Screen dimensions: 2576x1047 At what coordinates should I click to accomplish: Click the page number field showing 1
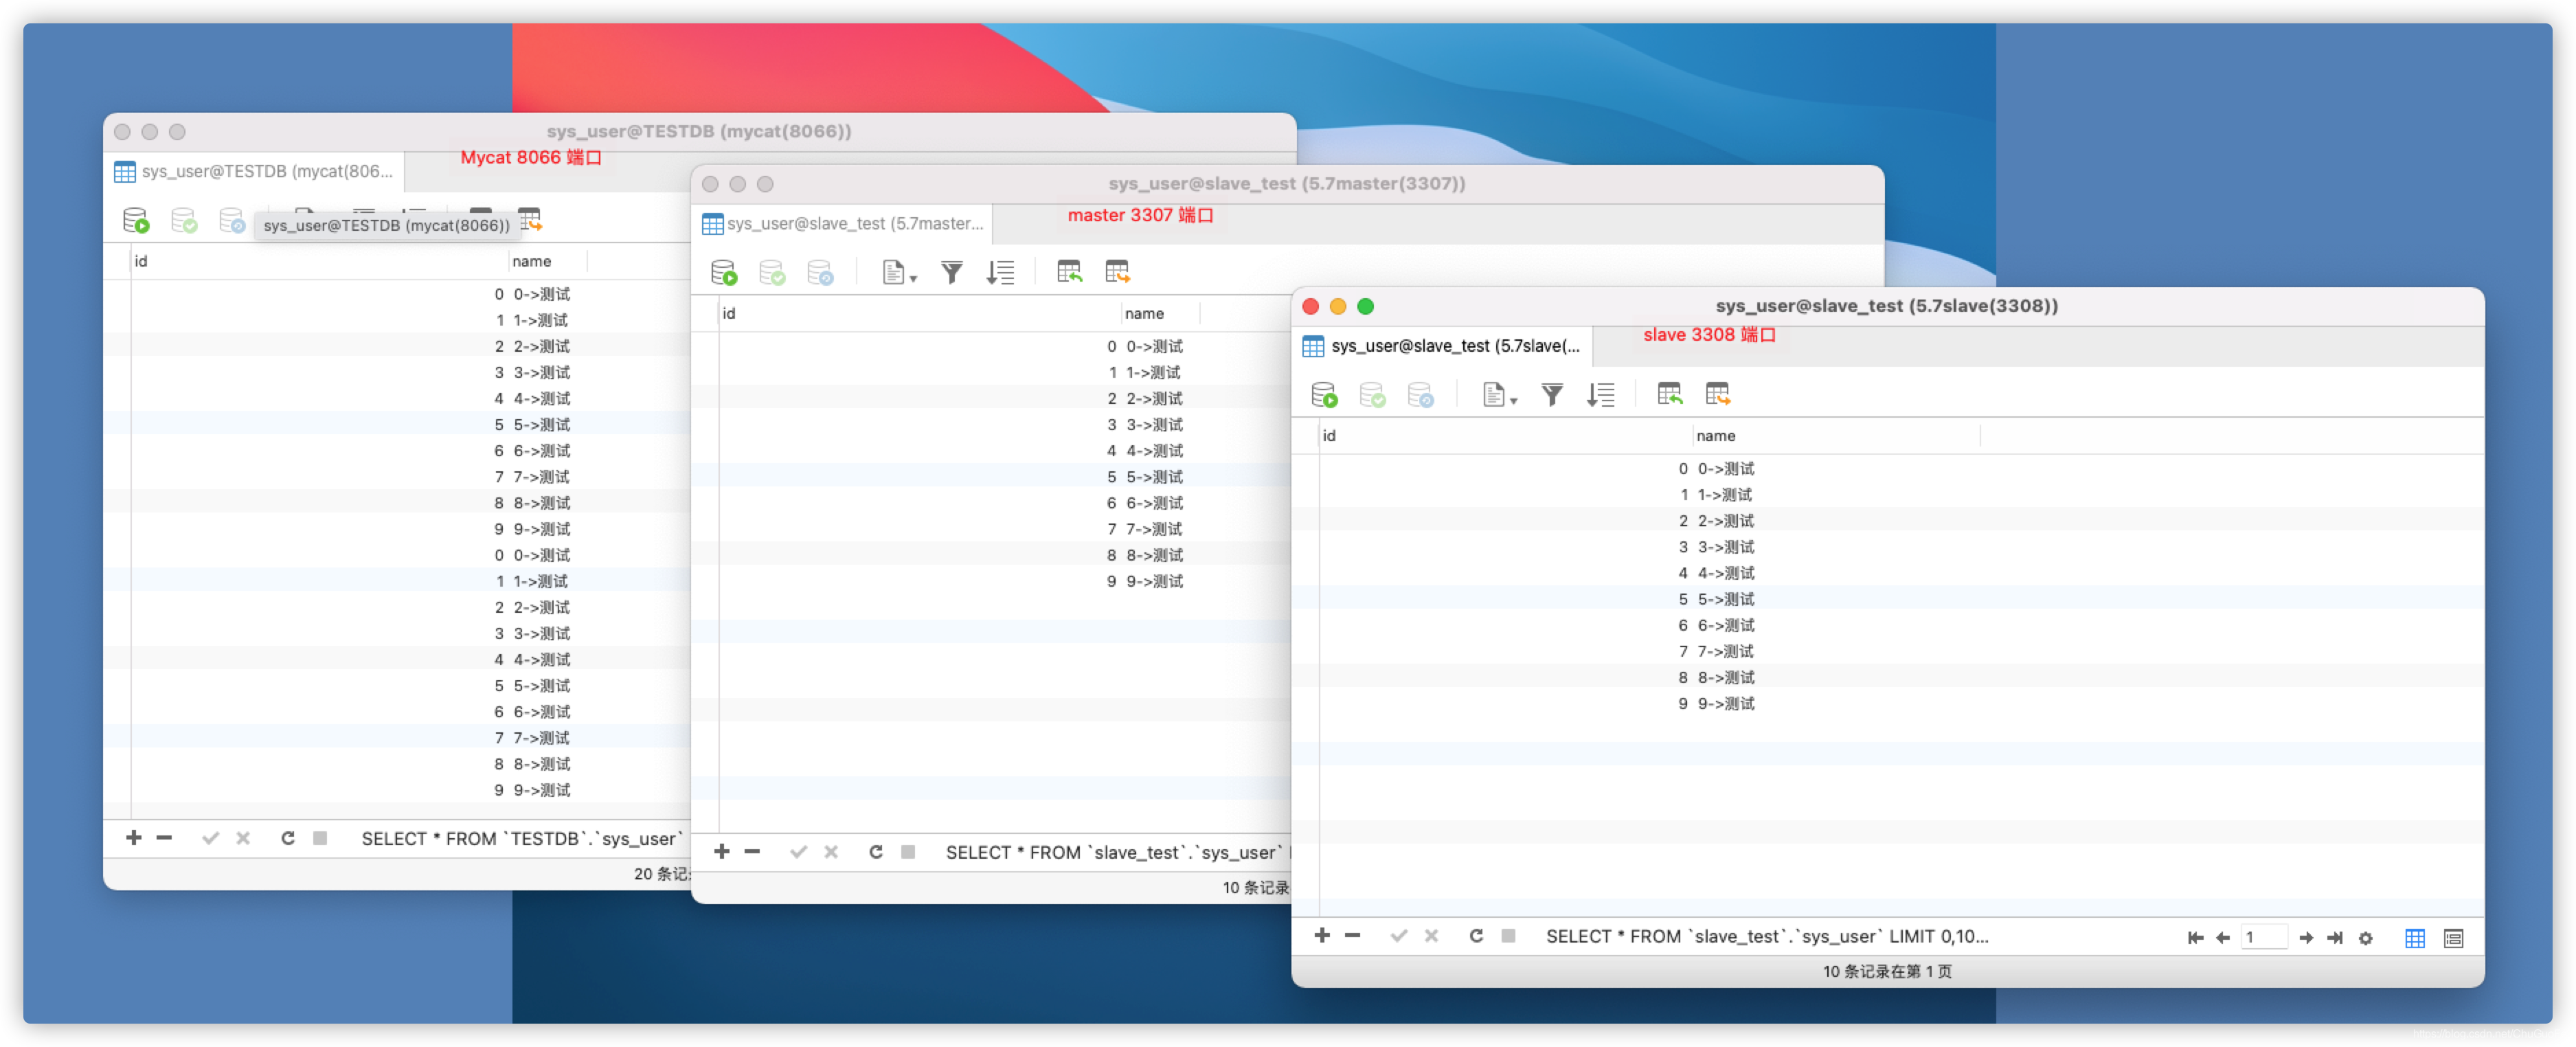[x=2263, y=937]
